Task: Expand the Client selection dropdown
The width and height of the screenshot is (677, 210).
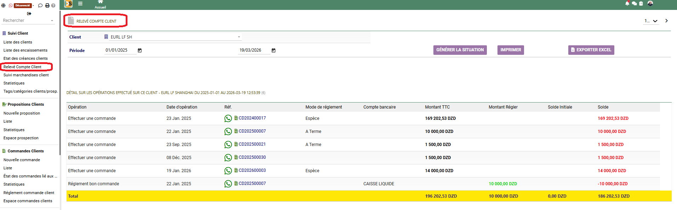Action: coord(239,37)
